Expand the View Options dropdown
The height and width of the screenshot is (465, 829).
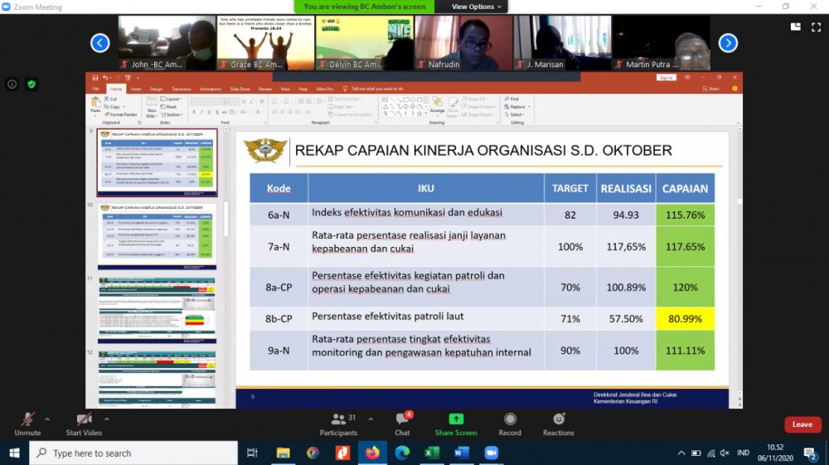pos(477,7)
